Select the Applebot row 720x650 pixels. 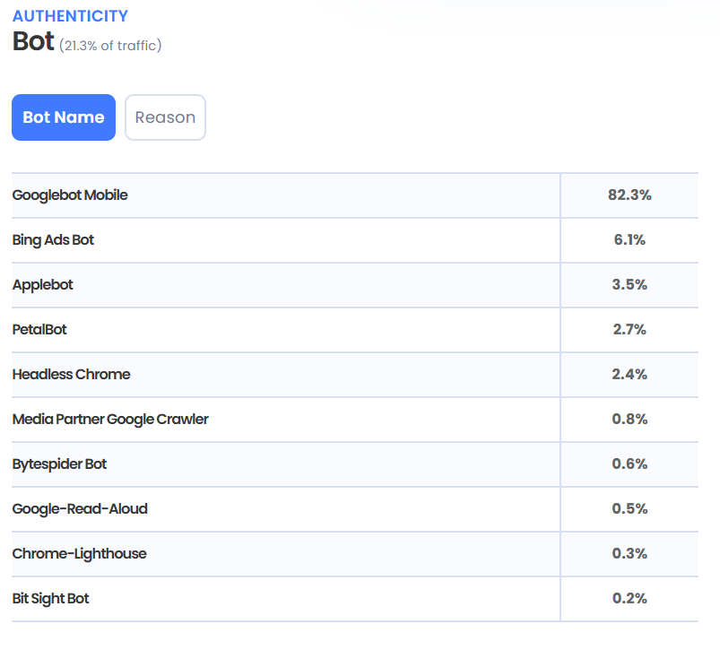[42, 284]
